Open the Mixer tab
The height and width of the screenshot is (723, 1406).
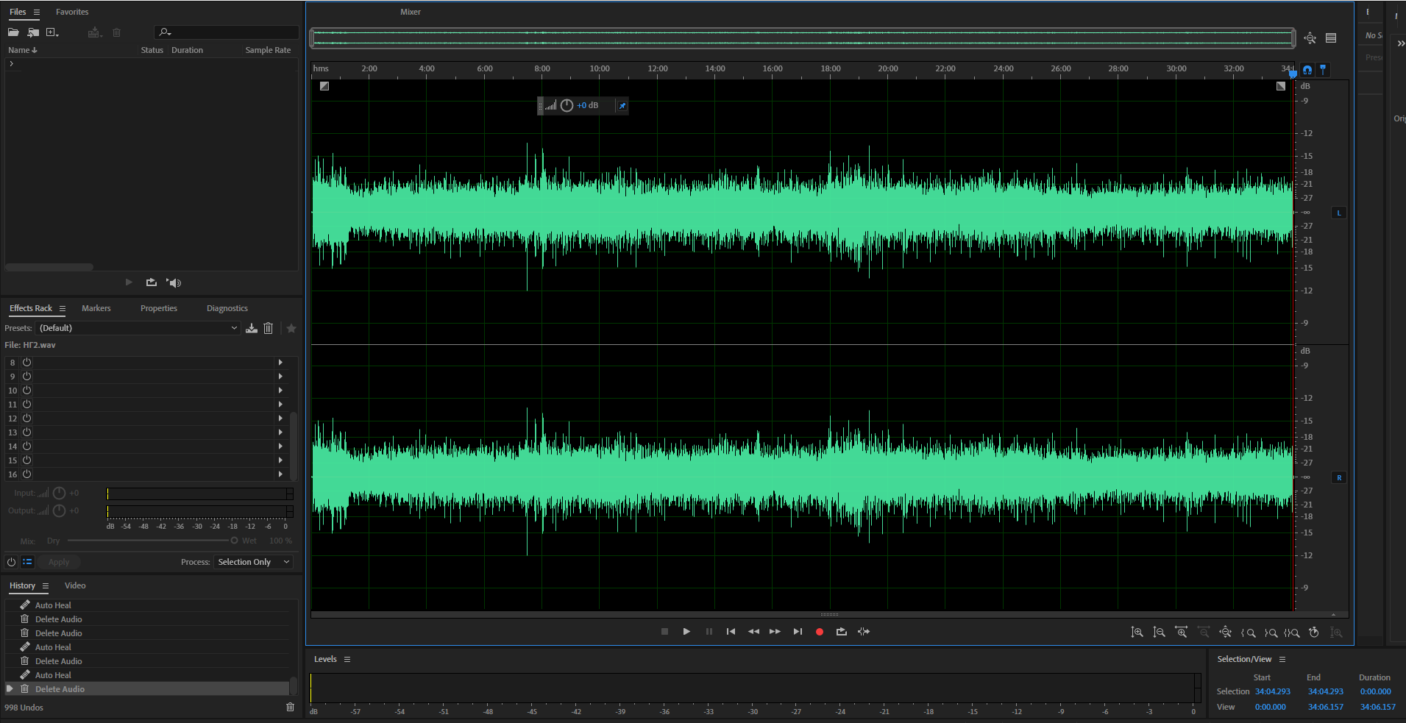click(411, 13)
